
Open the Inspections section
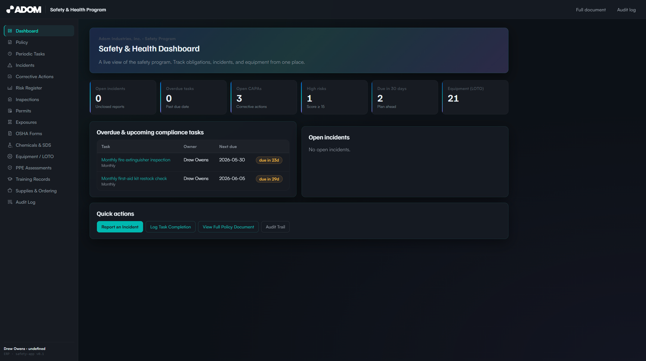[x=39, y=99]
